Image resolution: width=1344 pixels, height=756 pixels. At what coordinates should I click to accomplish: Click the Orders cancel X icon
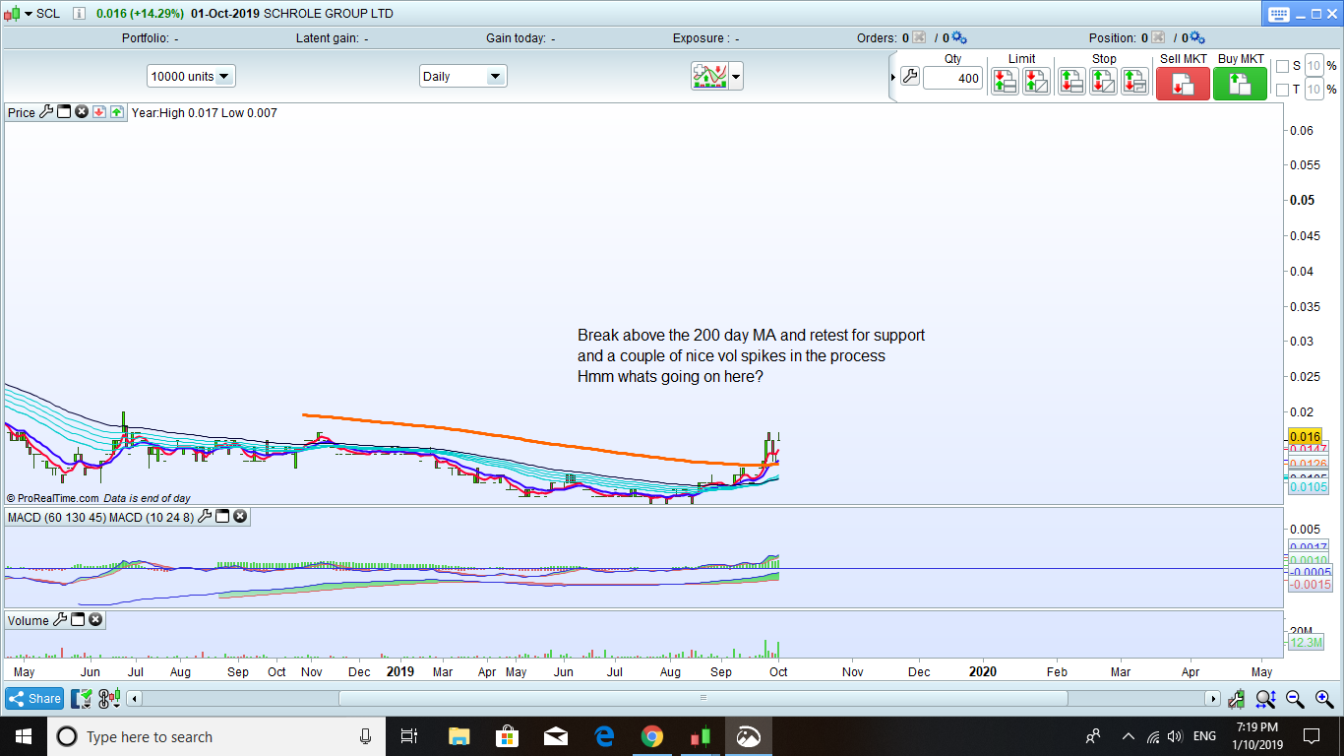pos(919,37)
